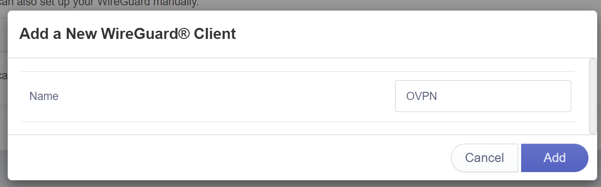
Task: Click the dialog's vertical scrollbar
Action: 593,96
